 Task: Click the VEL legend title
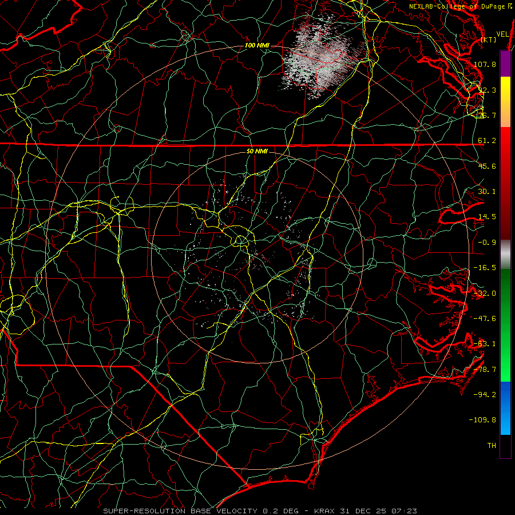click(x=502, y=34)
